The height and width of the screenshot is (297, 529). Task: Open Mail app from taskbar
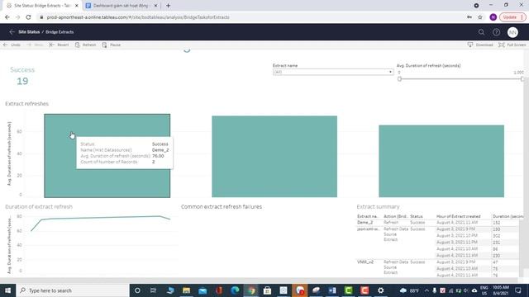203,290
